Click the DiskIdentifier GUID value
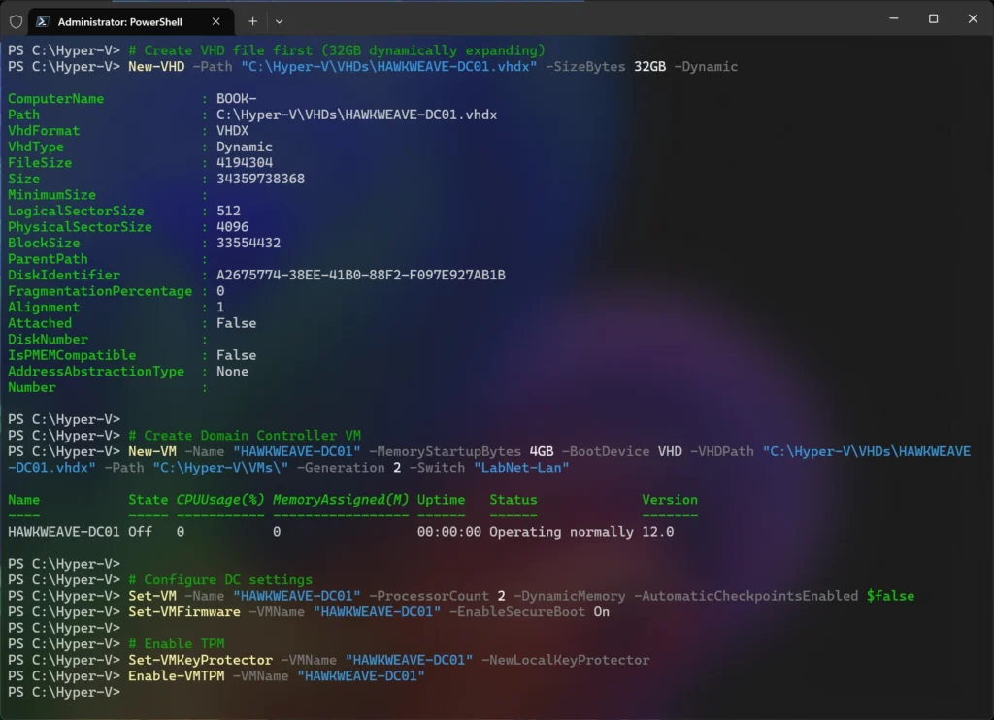This screenshot has height=720, width=994. click(360, 276)
